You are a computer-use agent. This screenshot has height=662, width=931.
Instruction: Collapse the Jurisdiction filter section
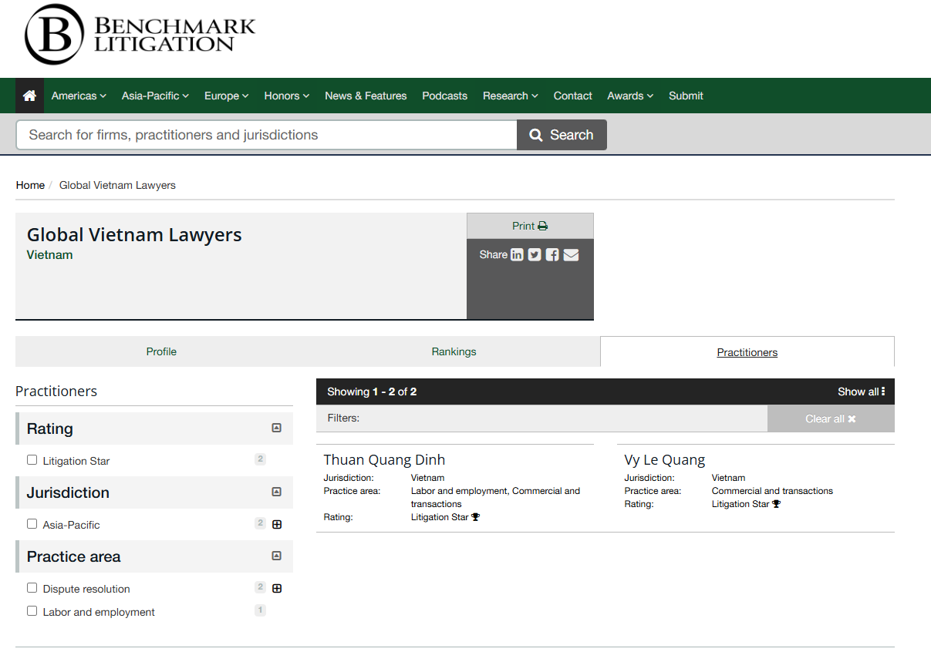277,492
